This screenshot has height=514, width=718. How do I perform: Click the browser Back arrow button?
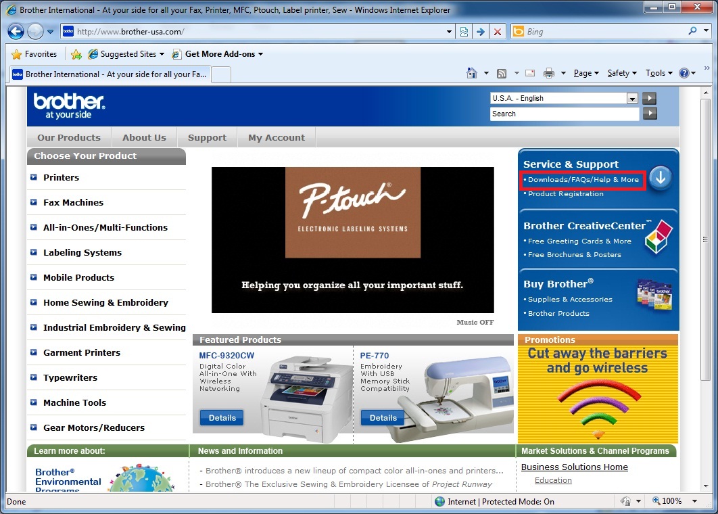[x=16, y=32]
